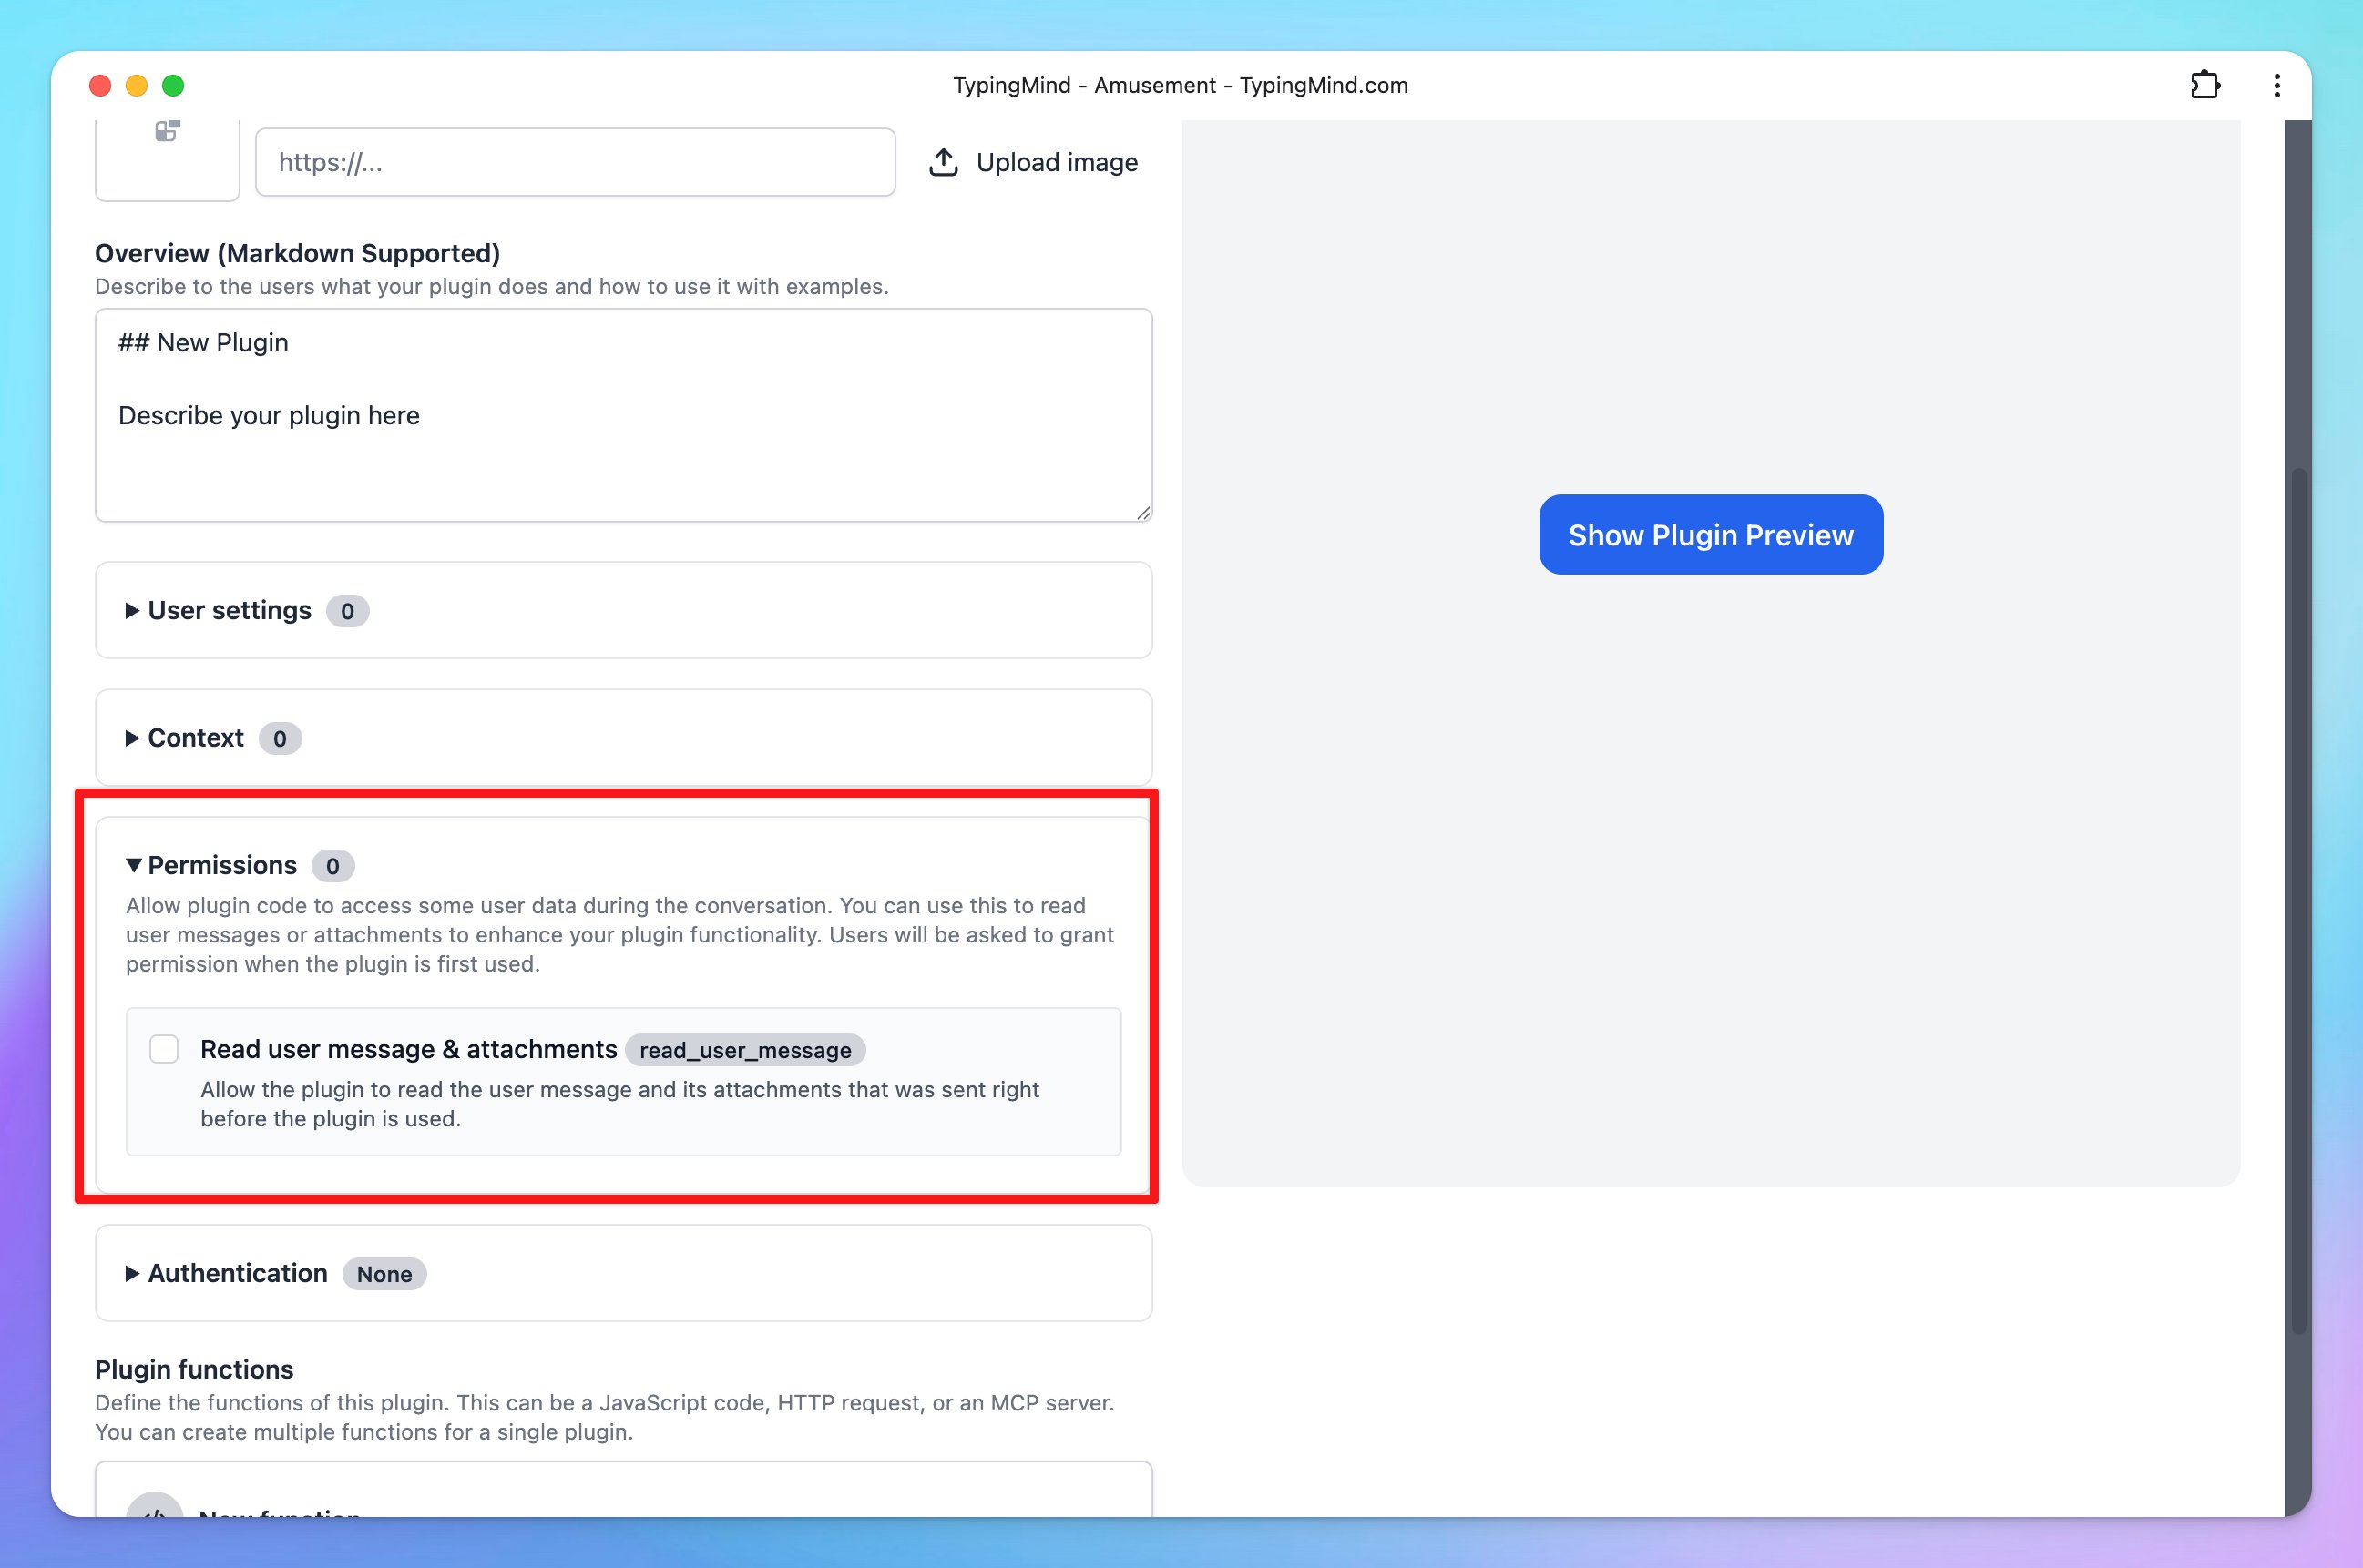
Task: Click the vertical scrollbar on right
Action: pos(2298,900)
